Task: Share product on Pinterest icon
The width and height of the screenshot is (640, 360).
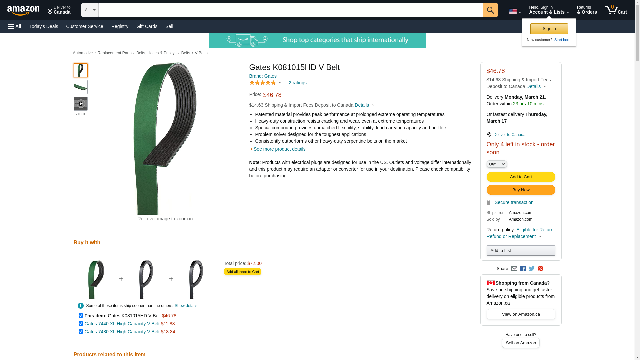Action: pyautogui.click(x=540, y=269)
